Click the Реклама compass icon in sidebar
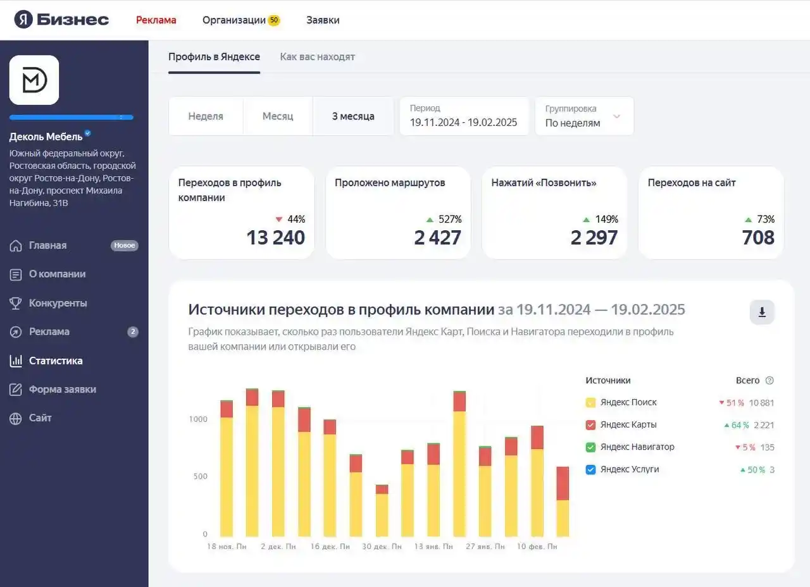Screen dimensions: 810x587 [x=16, y=332]
